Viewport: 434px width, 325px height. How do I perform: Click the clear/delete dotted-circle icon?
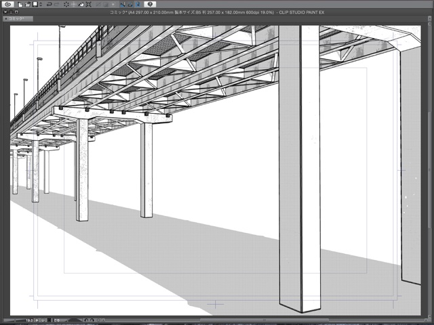click(66, 5)
